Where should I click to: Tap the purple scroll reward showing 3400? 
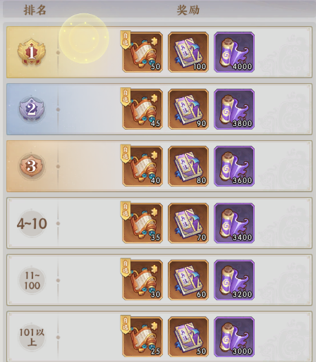point(234,223)
